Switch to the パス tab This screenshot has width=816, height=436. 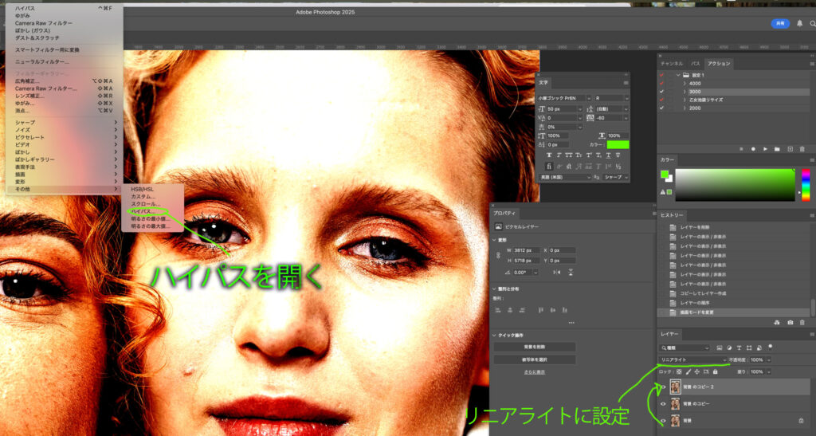pos(695,64)
